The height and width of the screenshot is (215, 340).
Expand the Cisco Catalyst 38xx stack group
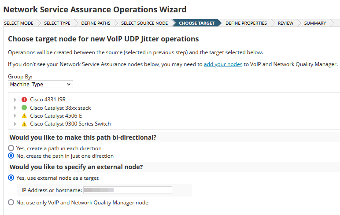tap(16, 107)
